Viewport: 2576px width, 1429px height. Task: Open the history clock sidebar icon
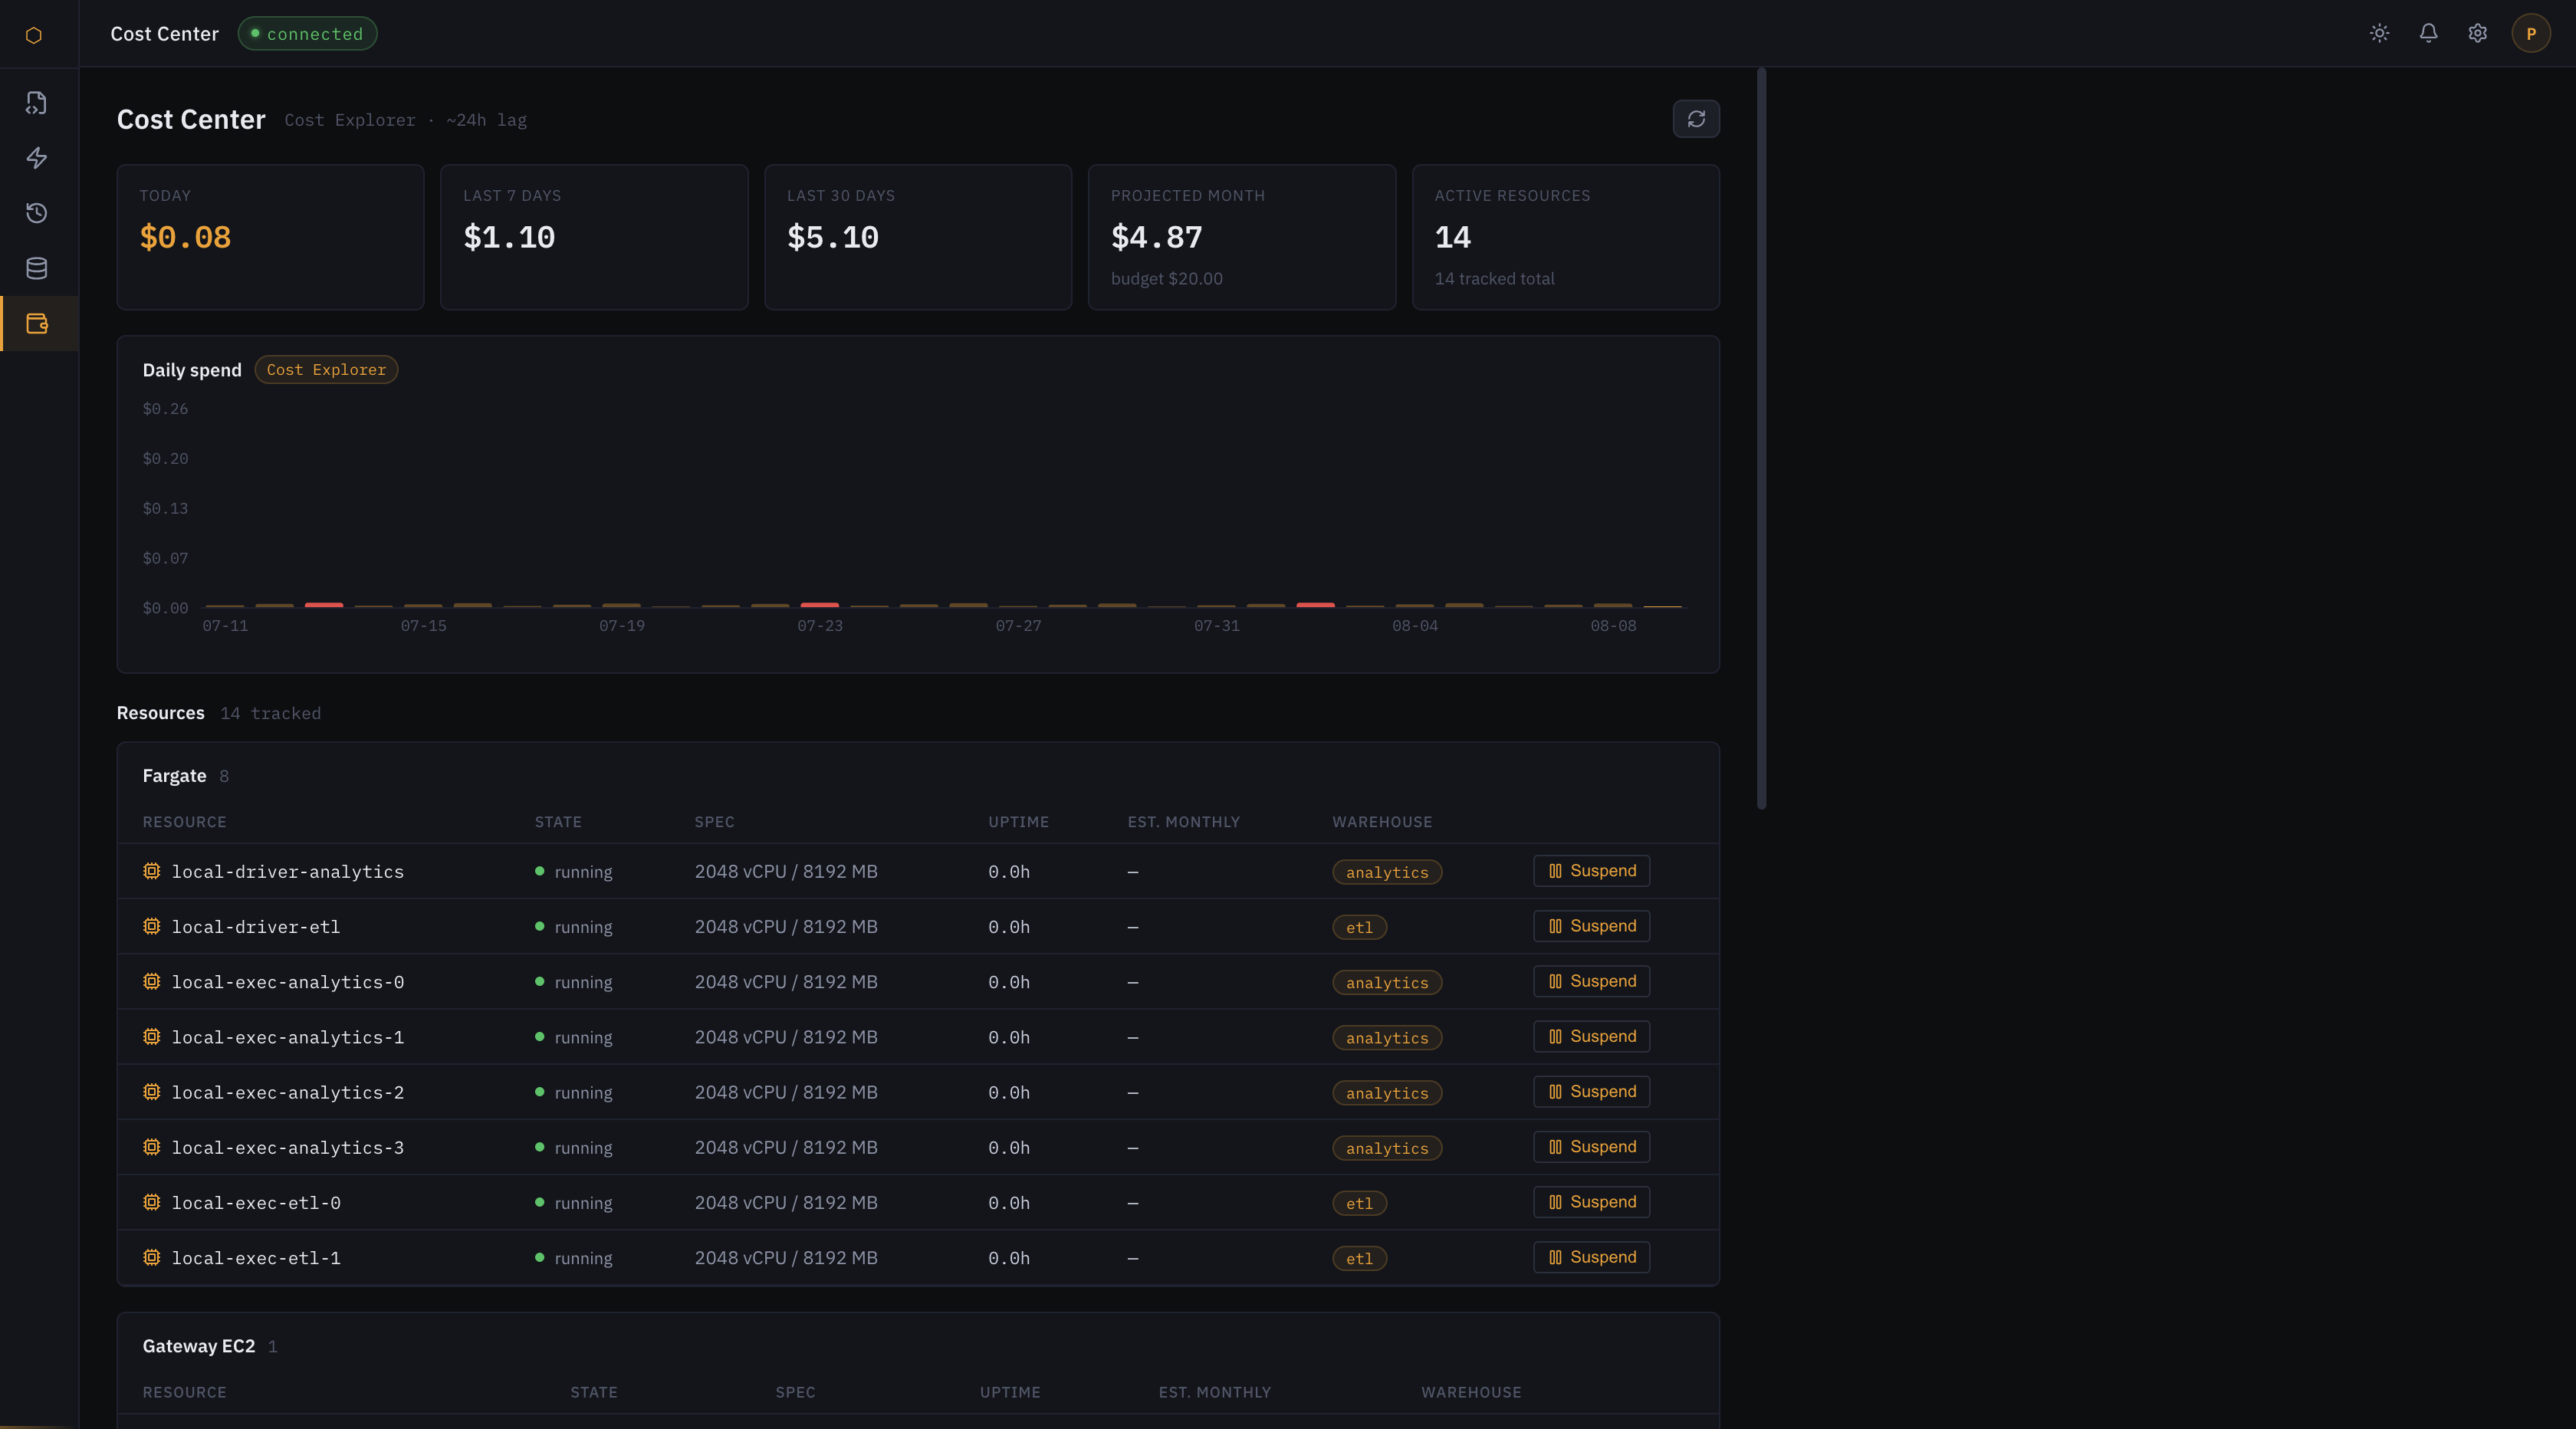click(37, 213)
